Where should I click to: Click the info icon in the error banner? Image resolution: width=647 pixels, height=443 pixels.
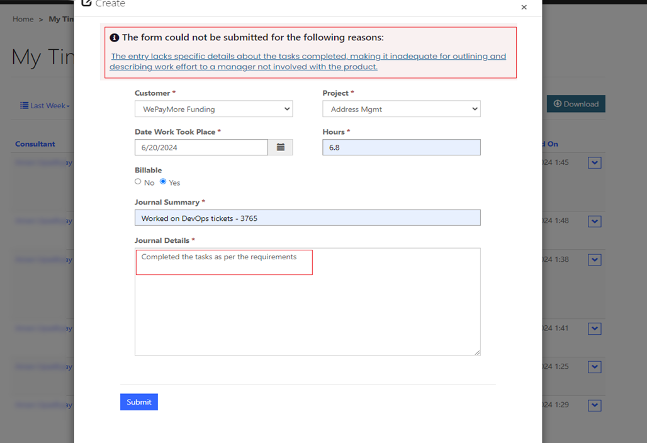coord(115,38)
